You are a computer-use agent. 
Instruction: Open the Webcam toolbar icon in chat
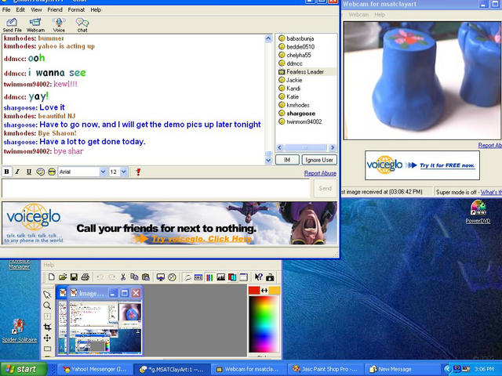pos(35,25)
